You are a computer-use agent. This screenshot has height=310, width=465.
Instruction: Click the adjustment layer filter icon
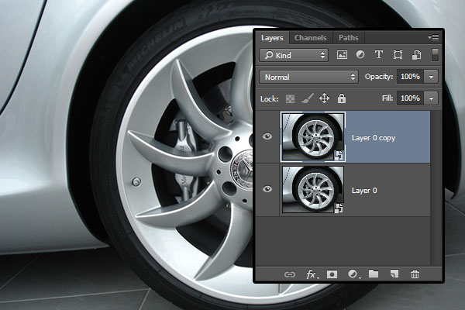point(360,55)
